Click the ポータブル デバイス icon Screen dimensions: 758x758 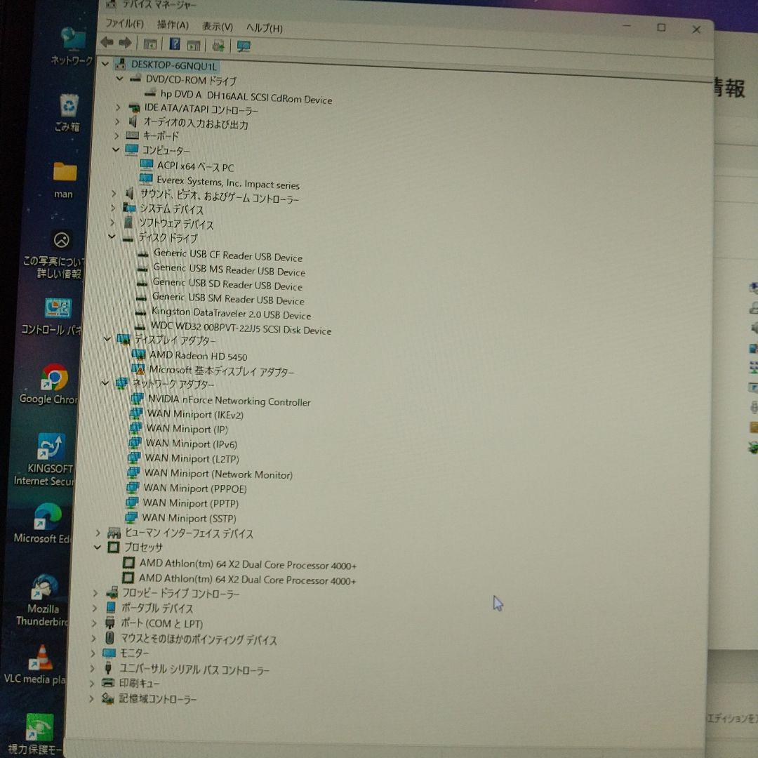[x=111, y=607]
